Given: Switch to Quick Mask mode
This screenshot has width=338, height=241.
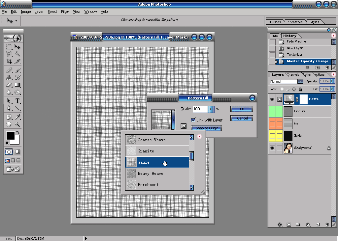Looking at the screenshot, I should [x=17, y=152].
